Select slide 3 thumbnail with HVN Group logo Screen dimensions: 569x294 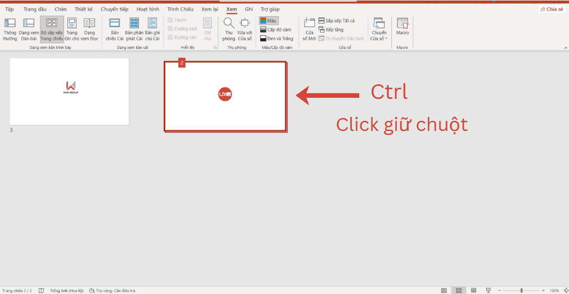[69, 92]
